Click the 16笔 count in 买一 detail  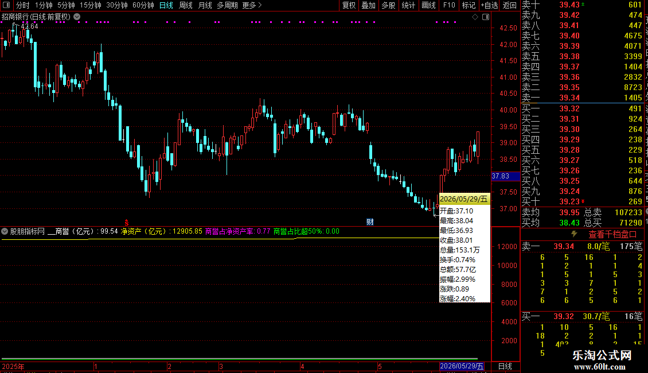[x=633, y=316]
